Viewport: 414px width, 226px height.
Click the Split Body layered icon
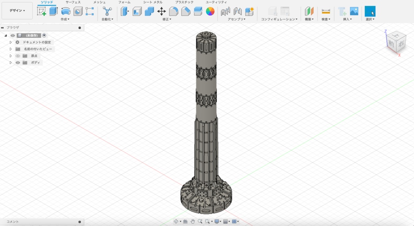tap(198, 11)
